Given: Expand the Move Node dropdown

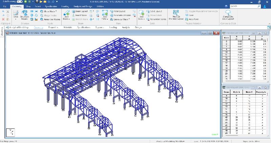Looking at the screenshot, I should tap(56, 11).
